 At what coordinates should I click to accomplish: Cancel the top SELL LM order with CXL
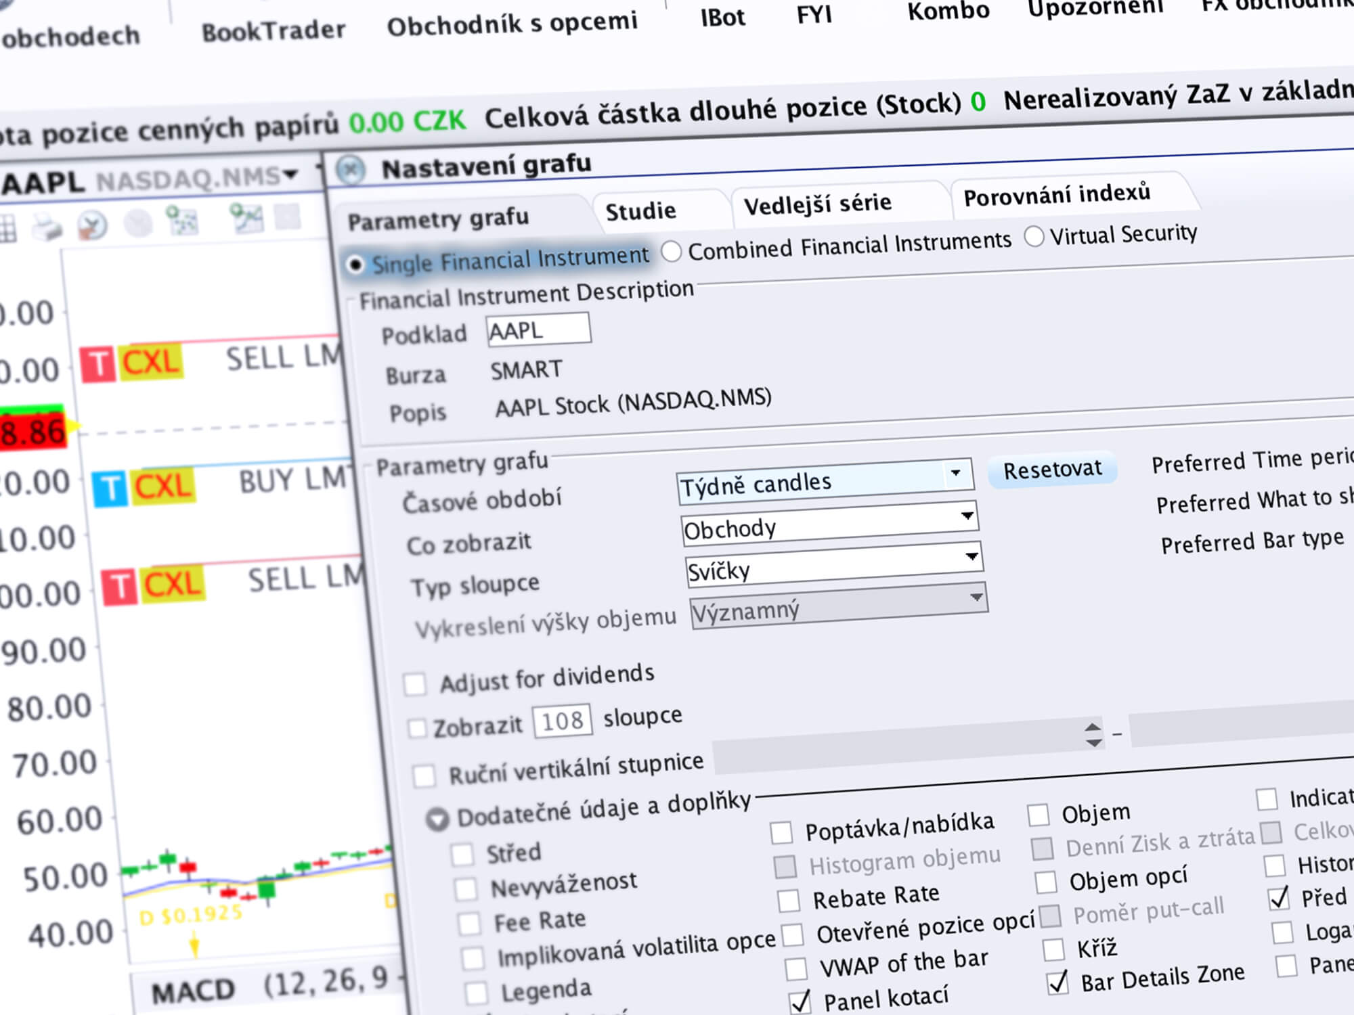[x=152, y=362]
